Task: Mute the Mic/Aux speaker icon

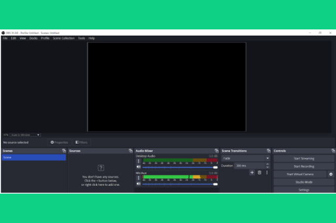Action: click(139, 184)
